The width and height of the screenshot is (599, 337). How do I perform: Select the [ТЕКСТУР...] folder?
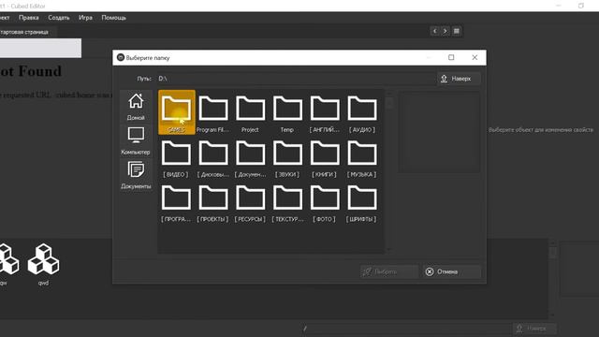(x=287, y=202)
